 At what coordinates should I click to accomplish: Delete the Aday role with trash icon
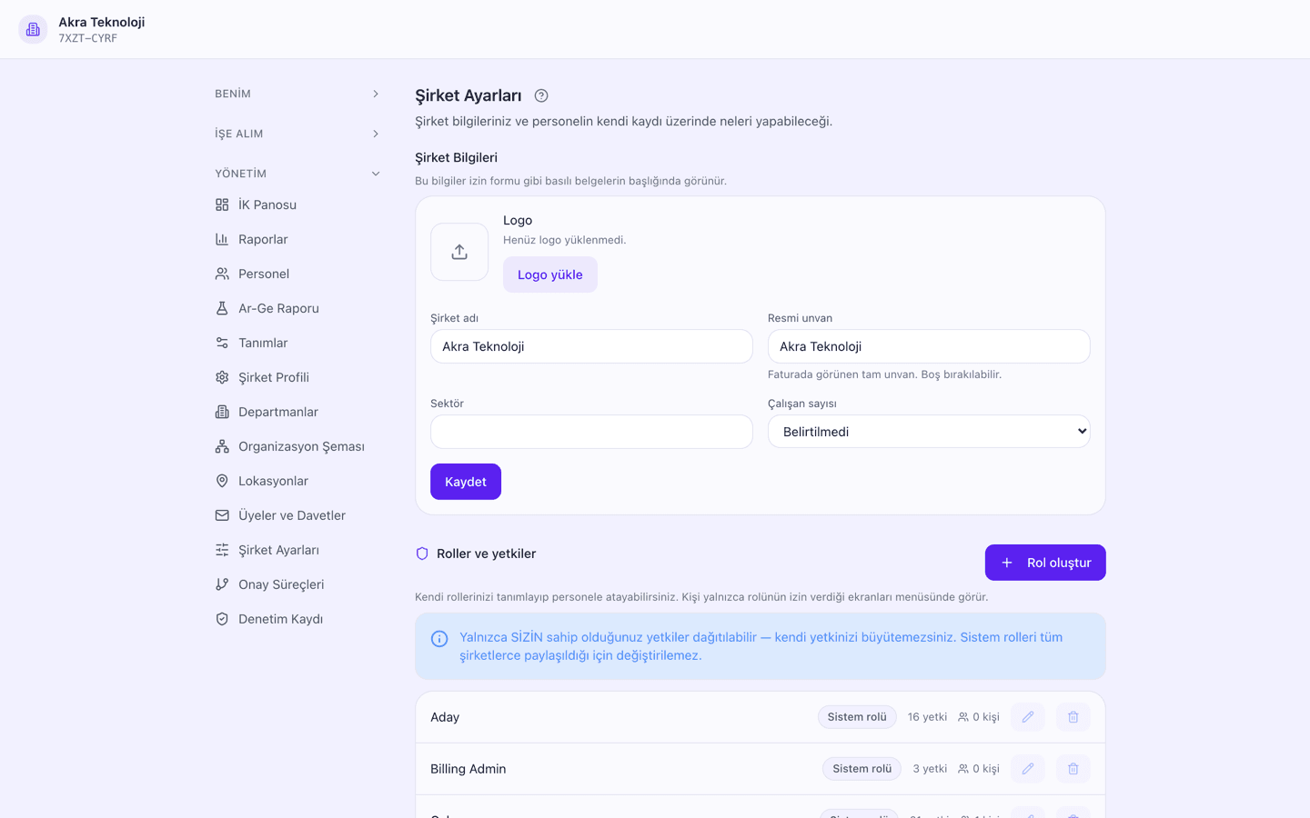tap(1073, 717)
